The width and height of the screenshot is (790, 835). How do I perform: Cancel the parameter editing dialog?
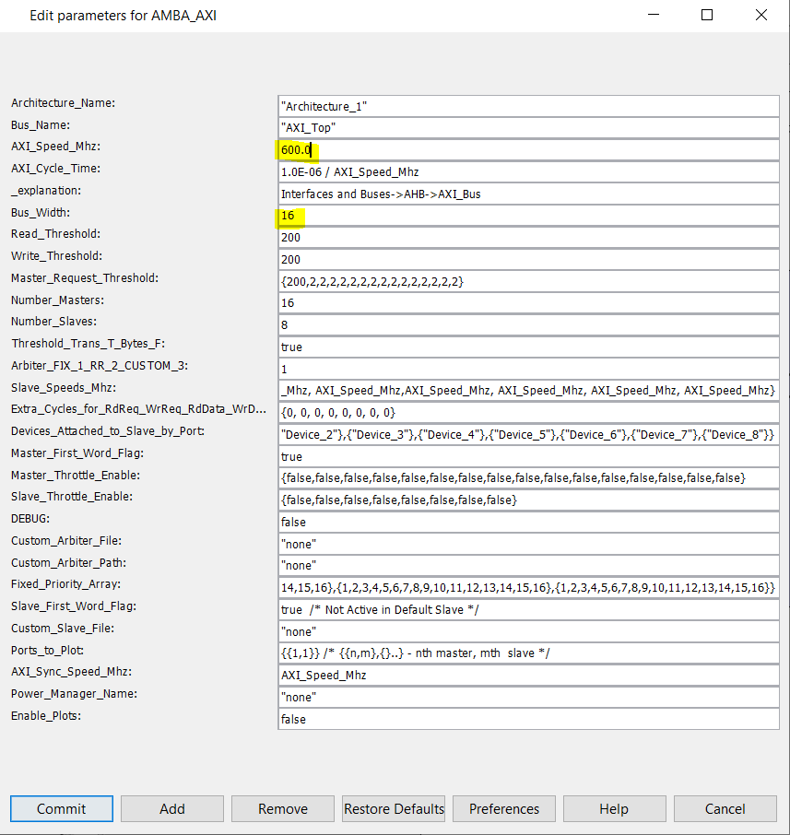[725, 808]
